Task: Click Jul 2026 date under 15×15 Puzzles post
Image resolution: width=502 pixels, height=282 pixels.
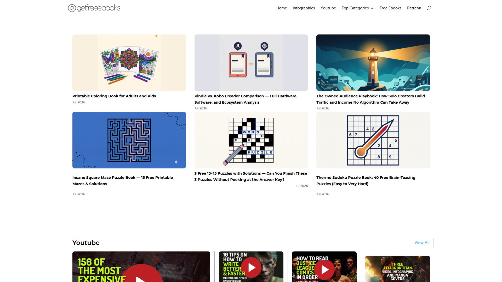Action: tap(301, 186)
